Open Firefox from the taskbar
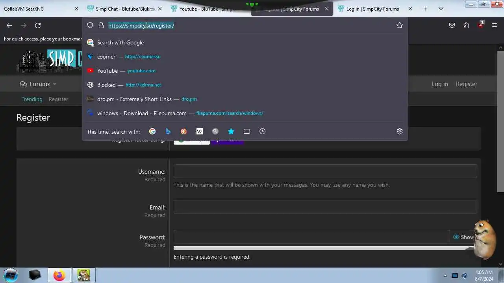Image resolution: width=504 pixels, height=283 pixels. 59,275
